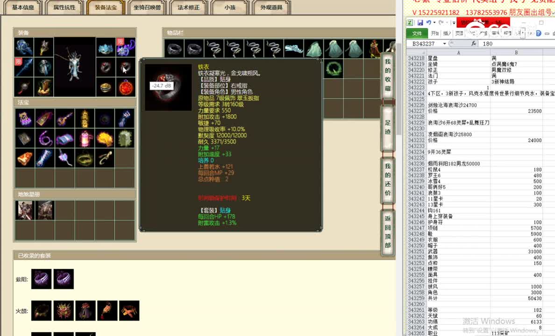This screenshot has width=555, height=336.
Task: Select the right ring slot under cursor
Action: [126, 67]
